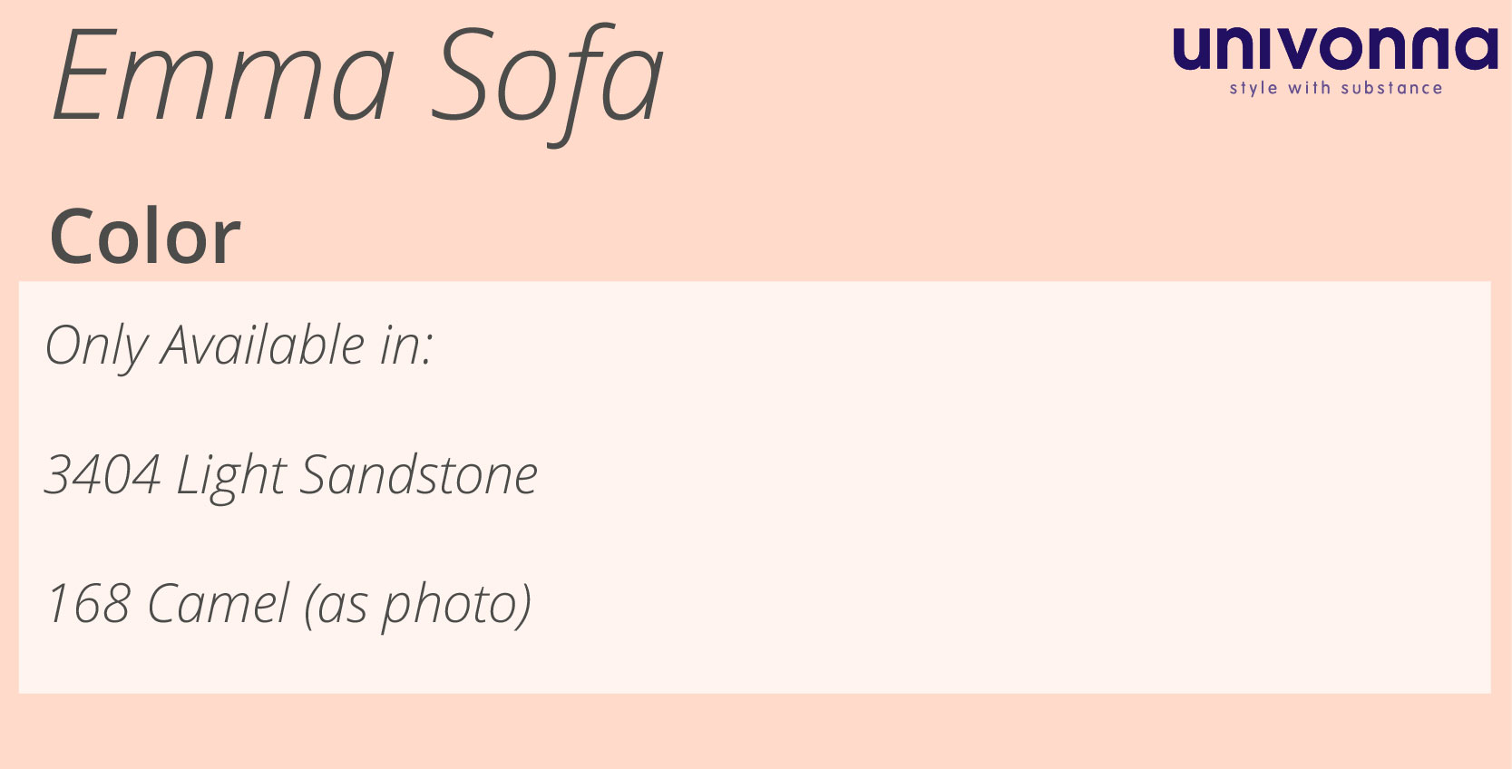Click the color code number "3404"
The height and width of the screenshot is (769, 1512).
(102, 475)
